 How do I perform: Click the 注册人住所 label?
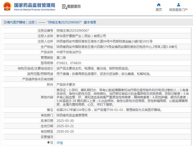[45, 41]
